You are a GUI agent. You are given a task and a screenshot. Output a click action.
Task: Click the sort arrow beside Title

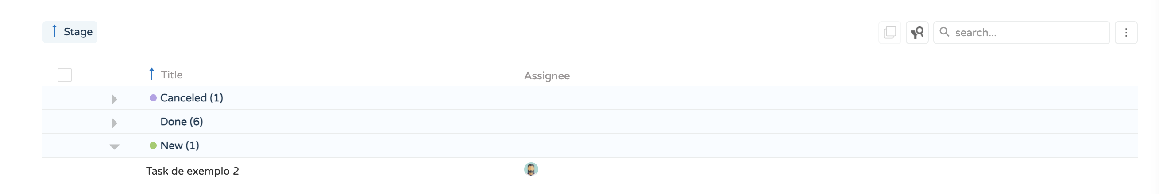point(151,74)
